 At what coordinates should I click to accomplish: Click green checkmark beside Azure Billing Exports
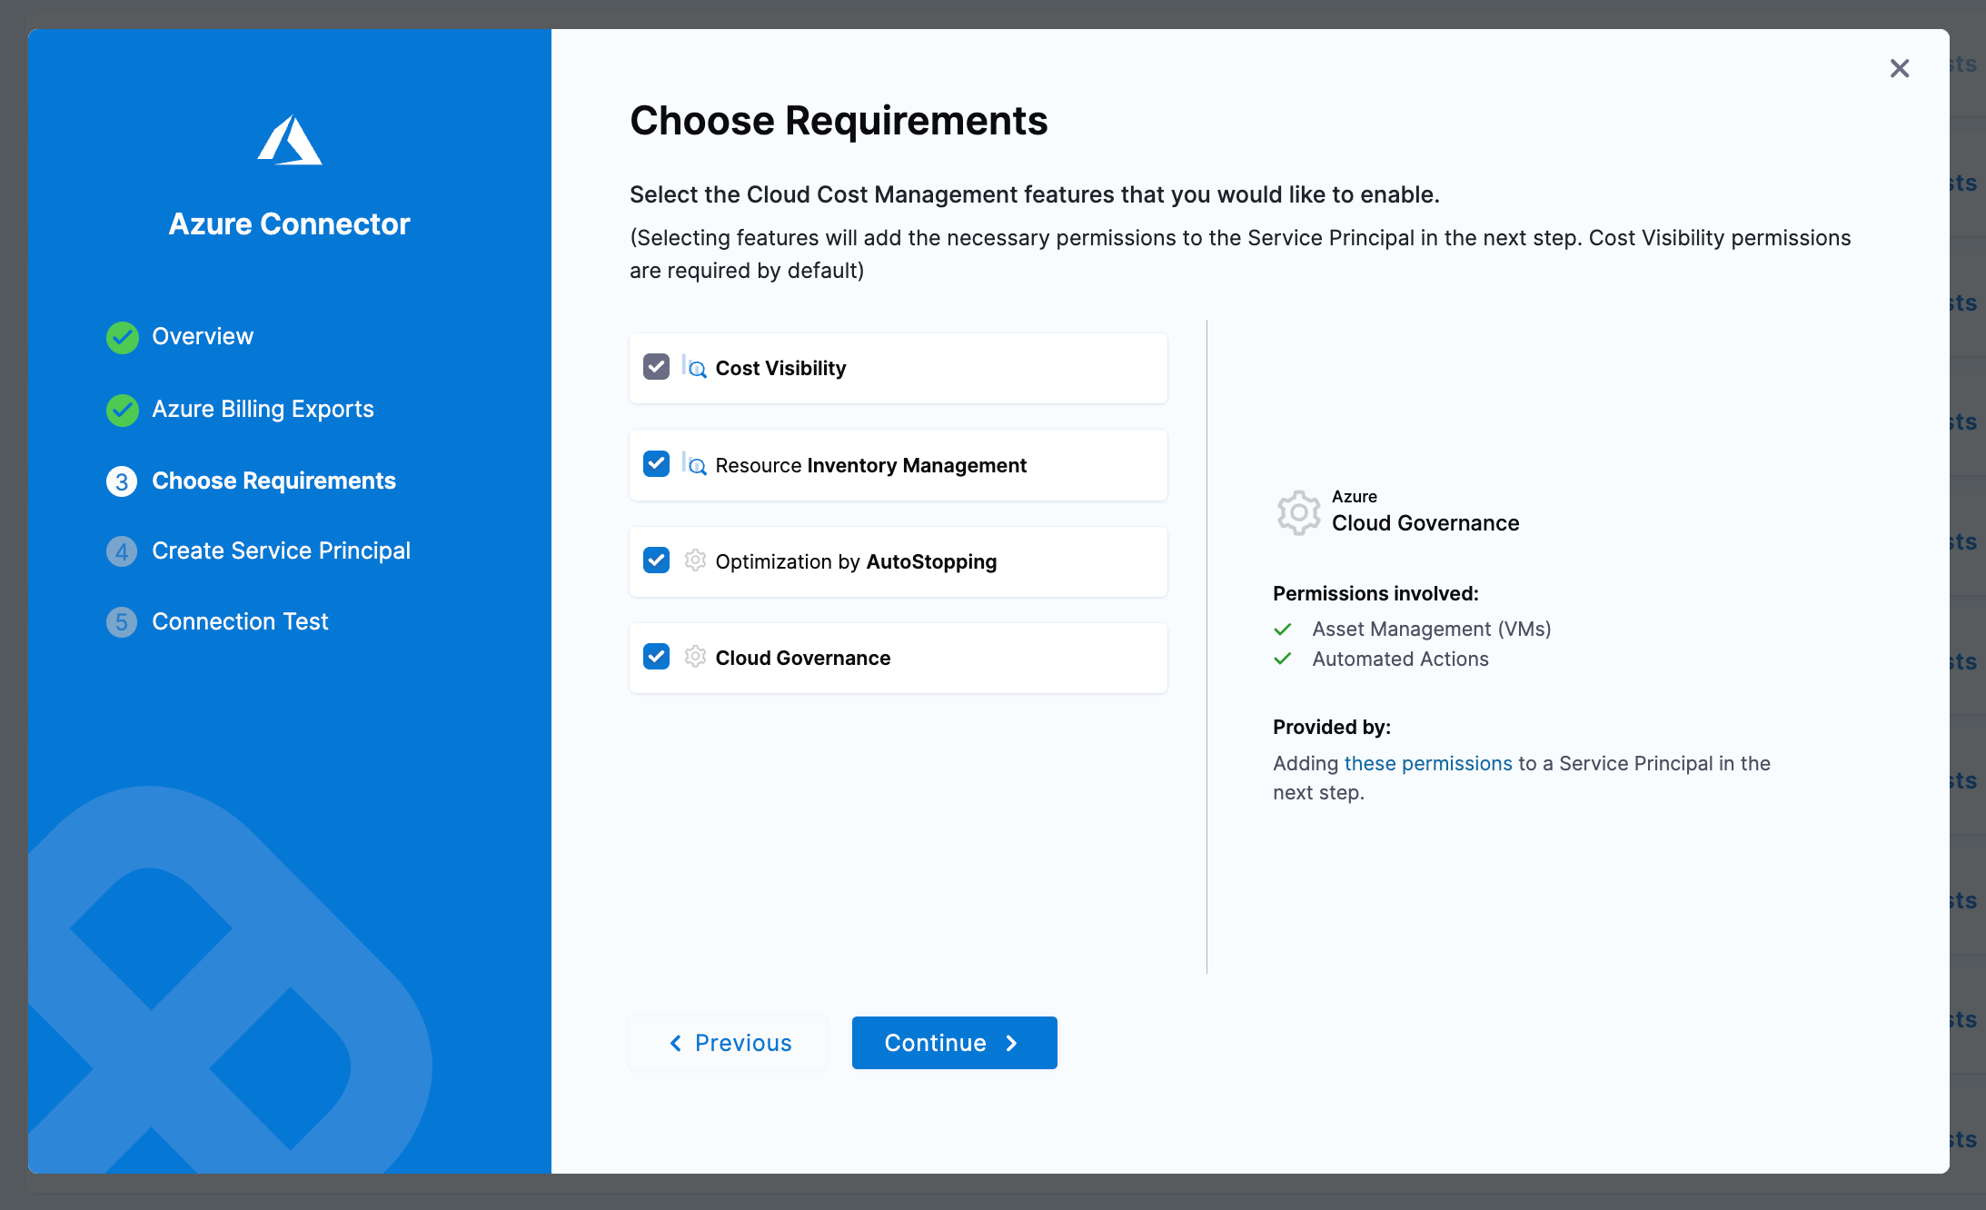[122, 410]
